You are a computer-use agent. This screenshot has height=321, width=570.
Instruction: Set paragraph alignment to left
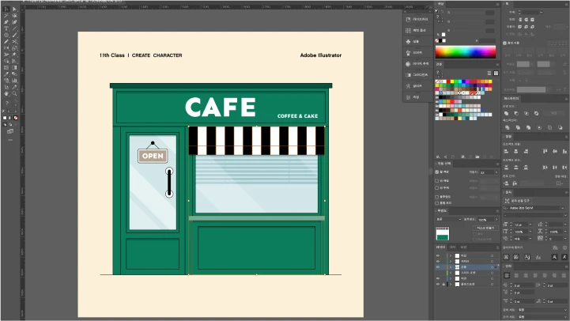pyautogui.click(x=507, y=276)
